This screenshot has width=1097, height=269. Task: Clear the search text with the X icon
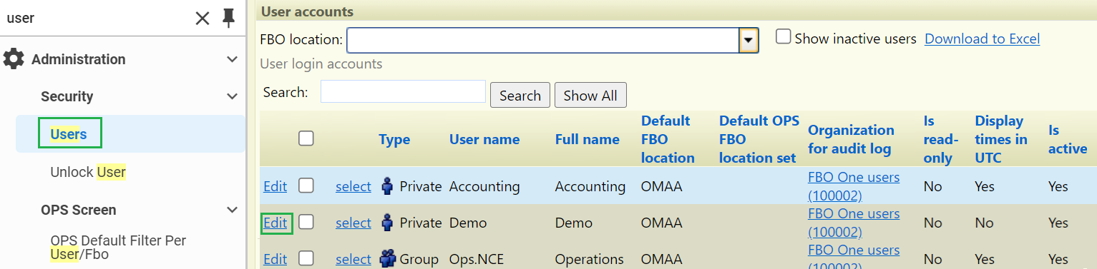(x=203, y=19)
